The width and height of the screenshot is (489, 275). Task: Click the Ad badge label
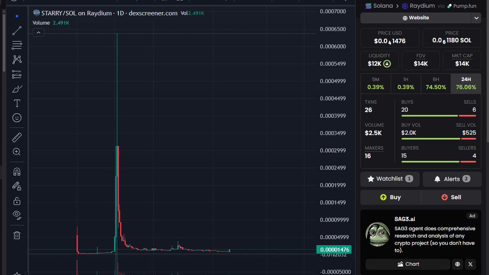pos(472,216)
